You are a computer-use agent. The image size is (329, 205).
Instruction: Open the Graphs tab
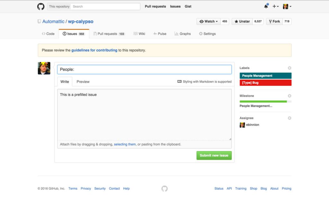coord(182,34)
